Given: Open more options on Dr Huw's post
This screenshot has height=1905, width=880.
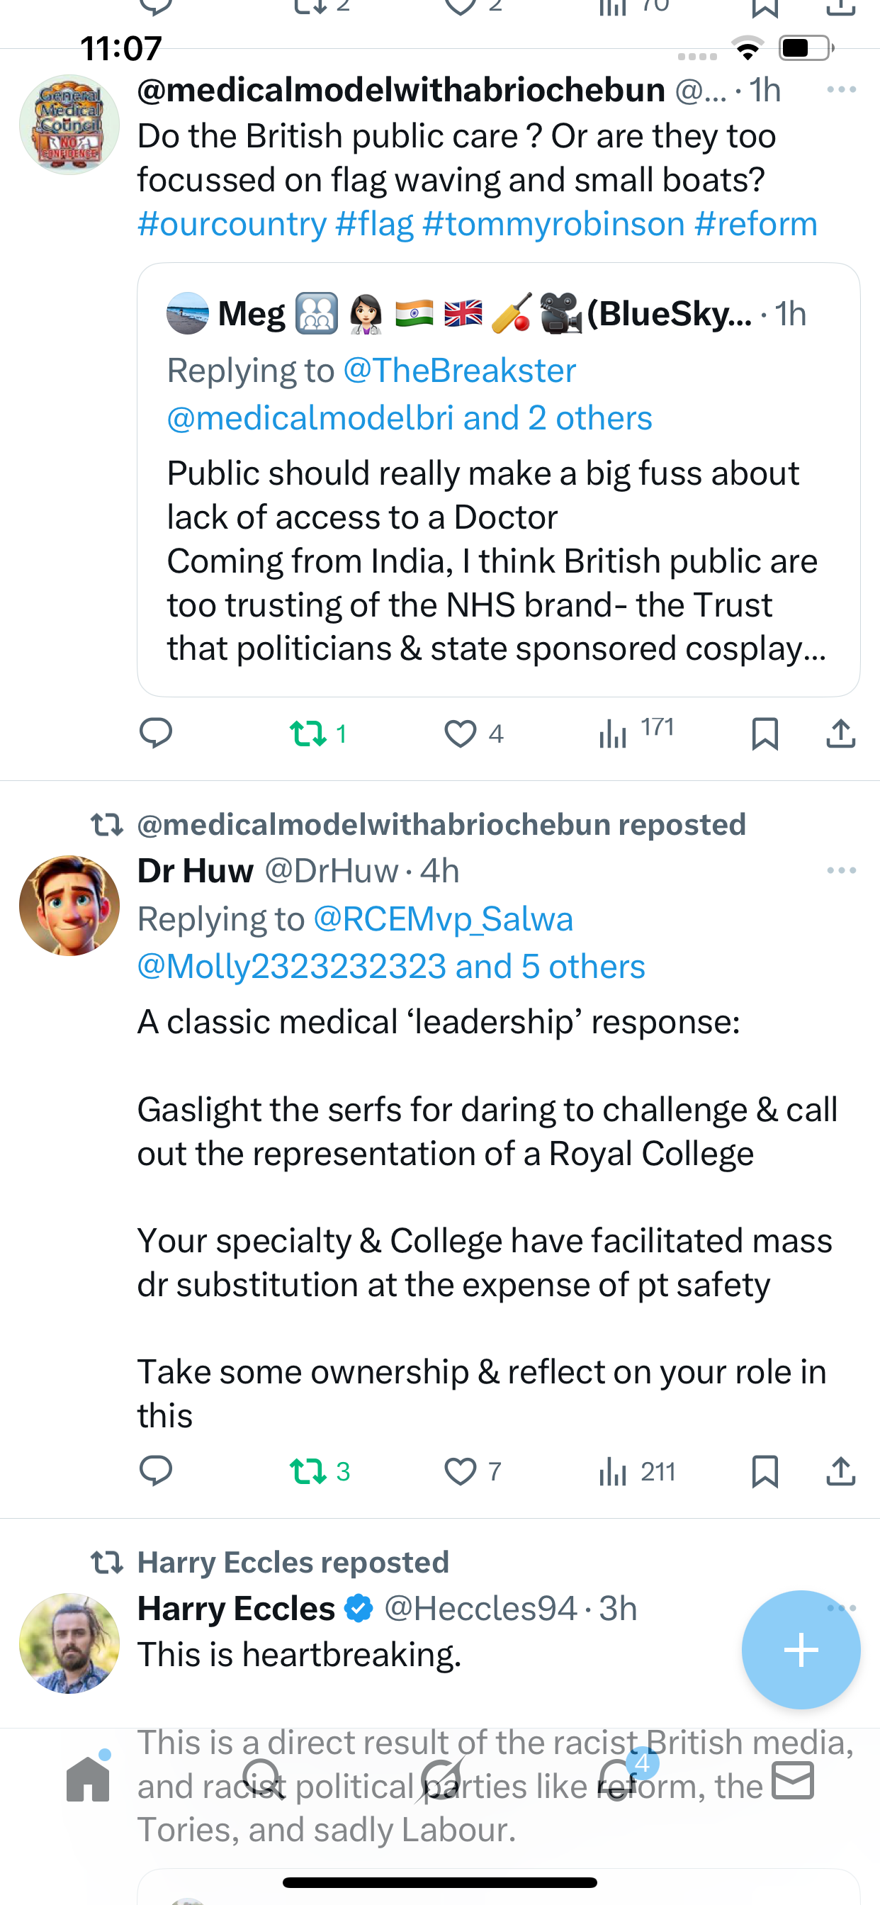Looking at the screenshot, I should point(841,870).
